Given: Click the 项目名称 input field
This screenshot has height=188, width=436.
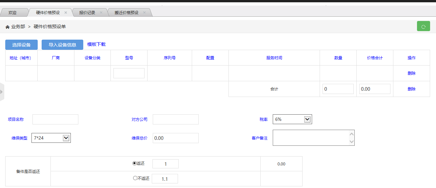Looking at the screenshot, I should (55, 120).
